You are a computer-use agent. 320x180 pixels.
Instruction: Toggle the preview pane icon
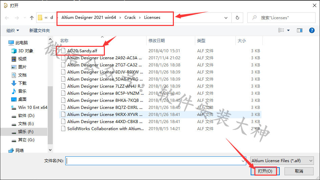[300, 30]
